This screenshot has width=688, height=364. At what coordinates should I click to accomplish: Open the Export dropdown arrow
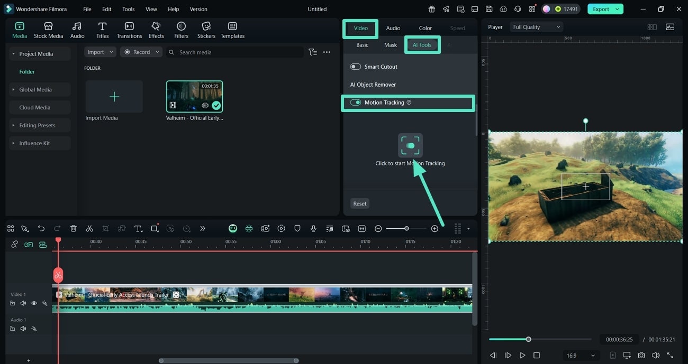[x=617, y=9]
